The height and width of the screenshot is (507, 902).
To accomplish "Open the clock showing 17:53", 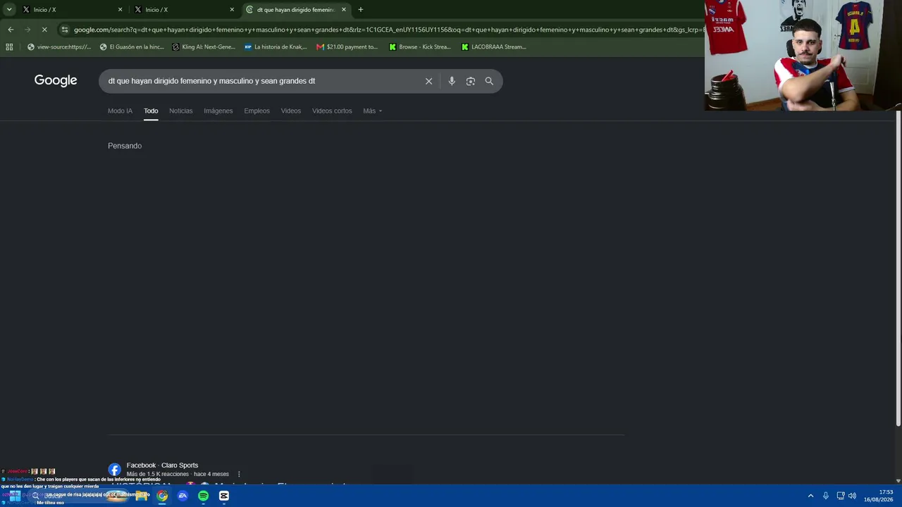I will click(x=879, y=496).
